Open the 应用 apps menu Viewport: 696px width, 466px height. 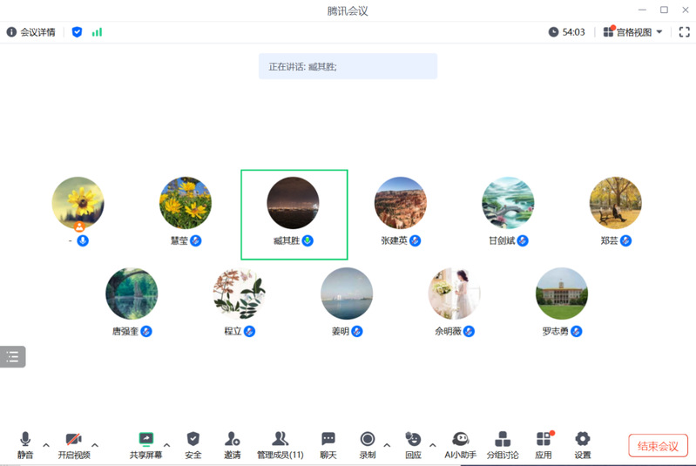point(544,439)
